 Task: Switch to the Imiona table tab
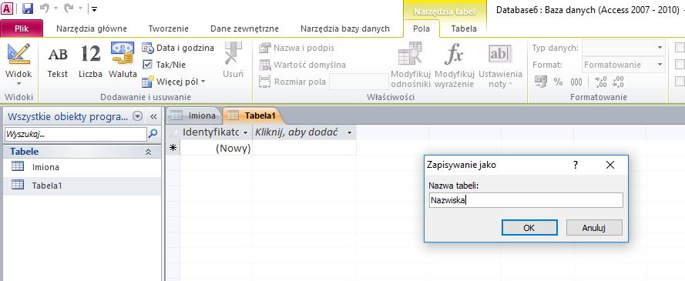pyautogui.click(x=195, y=115)
